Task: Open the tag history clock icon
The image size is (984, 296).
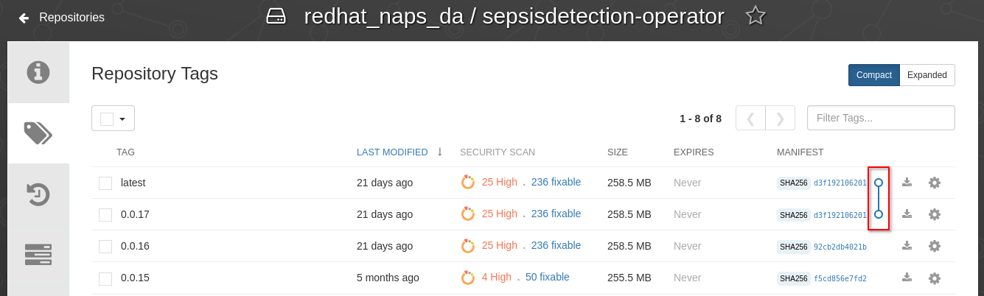Action: (x=38, y=194)
